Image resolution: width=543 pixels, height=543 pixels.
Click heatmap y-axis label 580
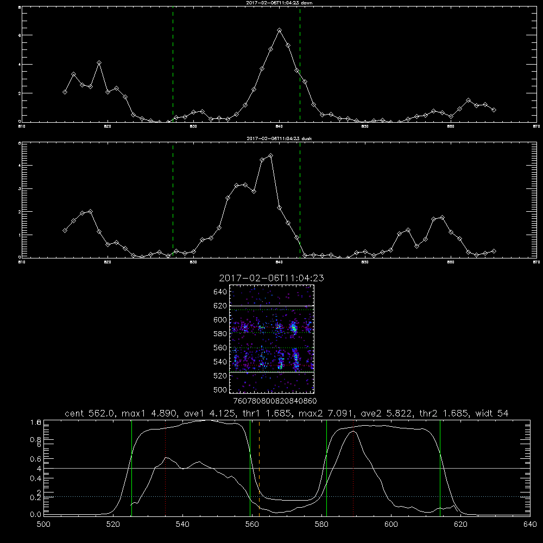[x=220, y=334]
